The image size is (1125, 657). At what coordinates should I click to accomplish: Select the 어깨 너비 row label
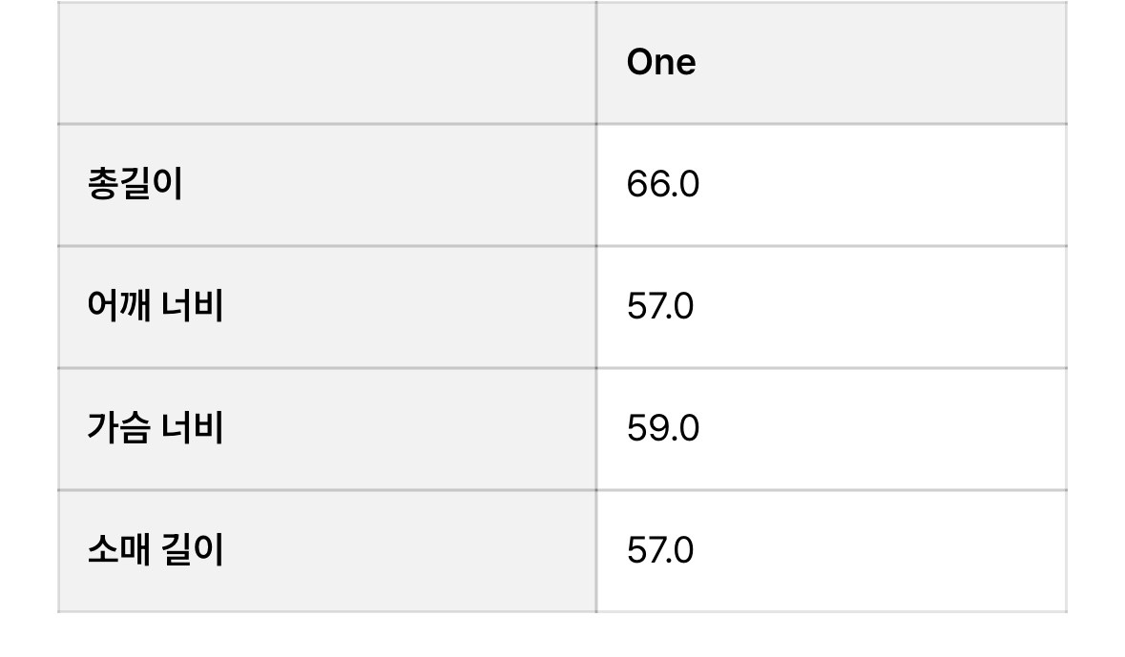tap(155, 306)
